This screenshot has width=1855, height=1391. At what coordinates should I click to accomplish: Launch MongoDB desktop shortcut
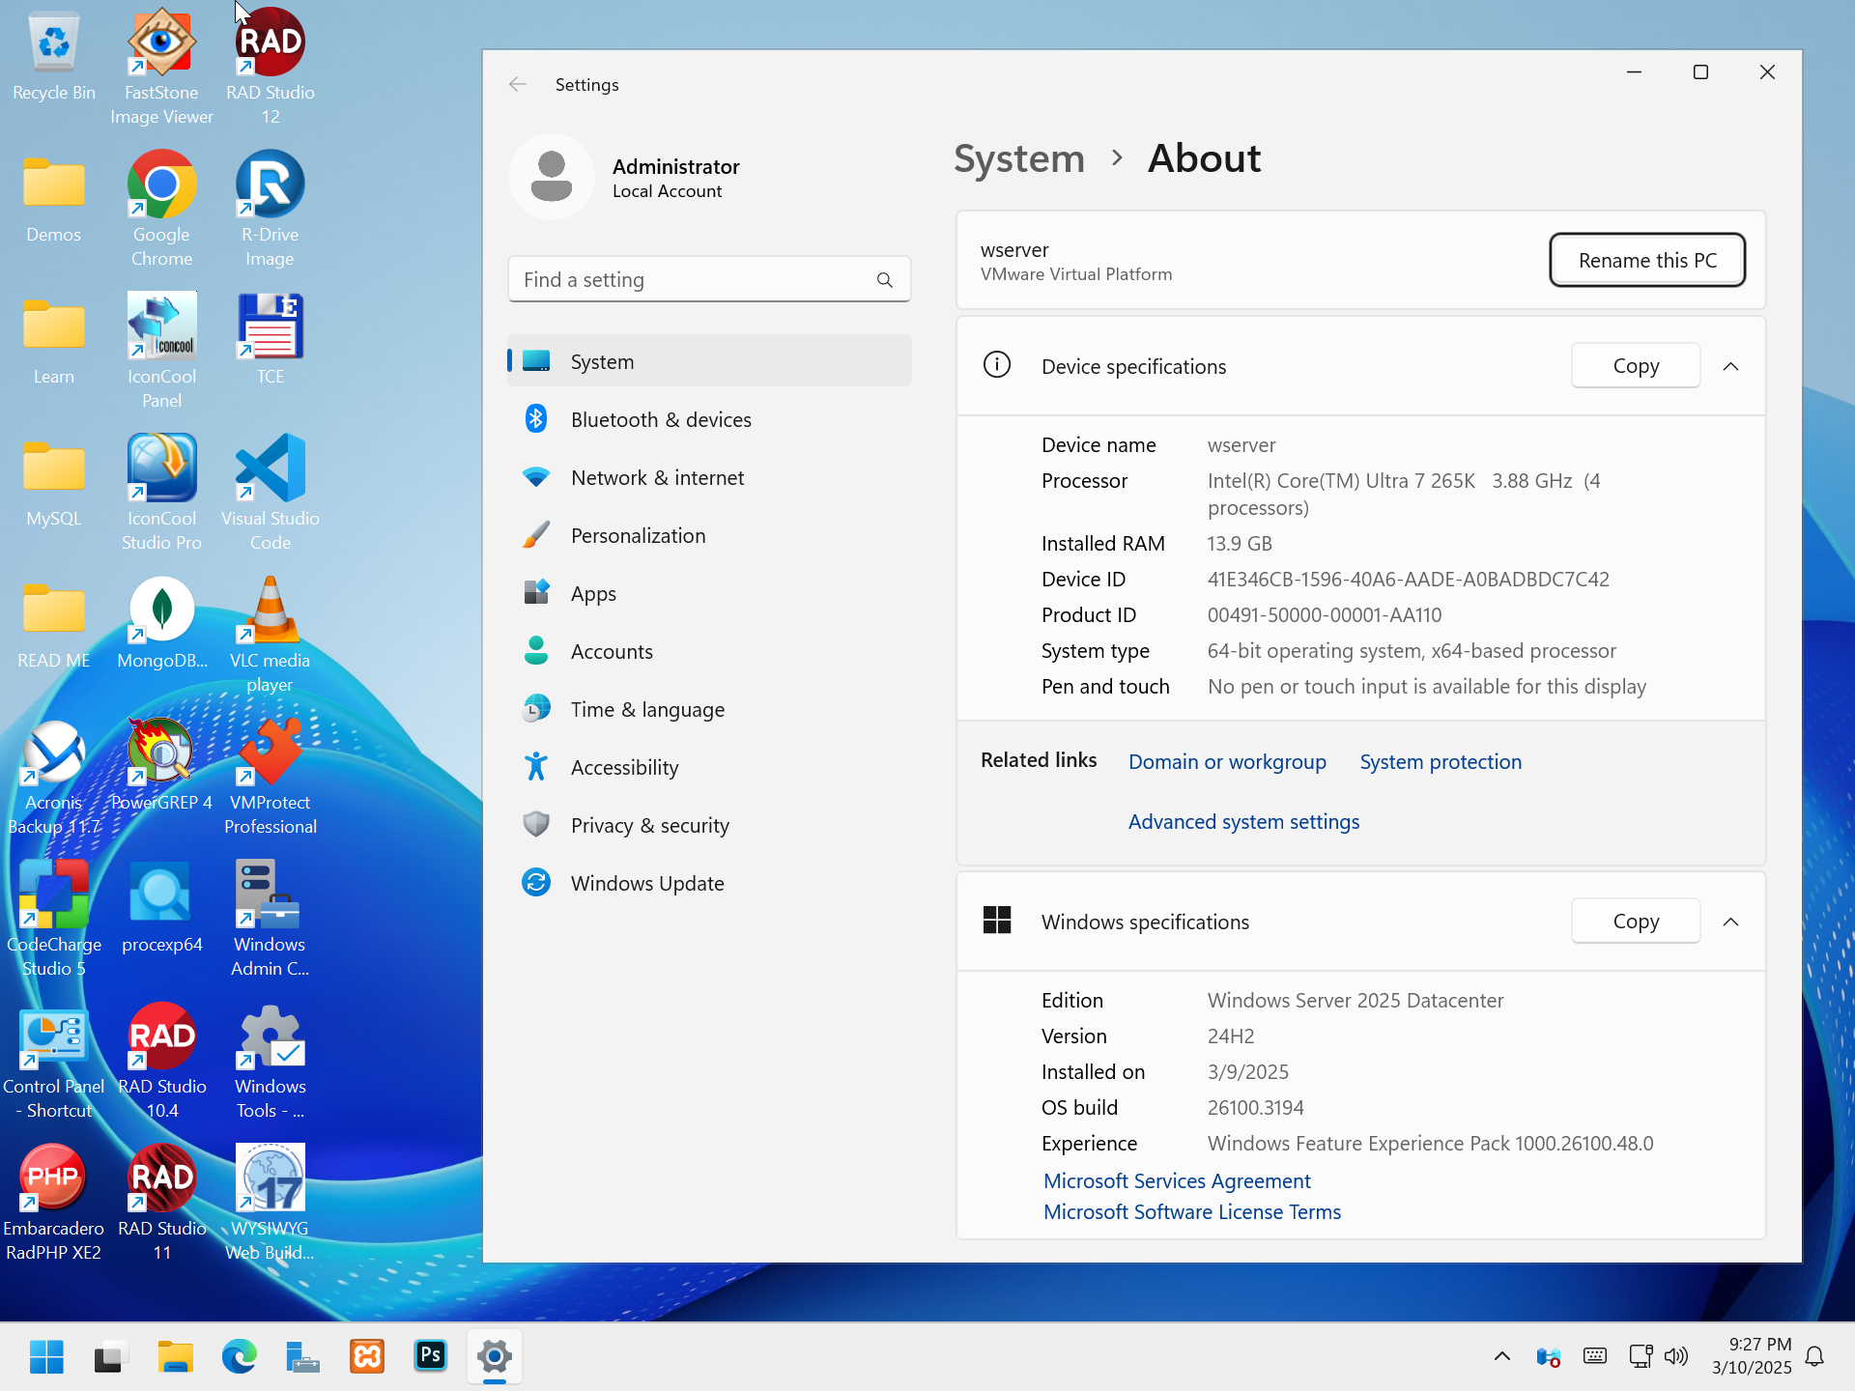click(161, 623)
